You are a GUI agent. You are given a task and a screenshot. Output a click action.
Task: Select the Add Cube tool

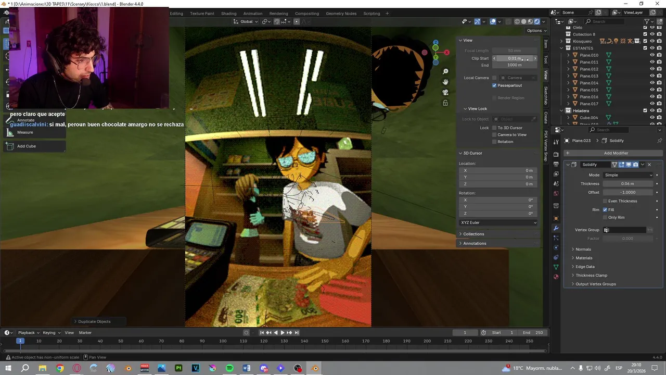pyautogui.click(x=34, y=146)
